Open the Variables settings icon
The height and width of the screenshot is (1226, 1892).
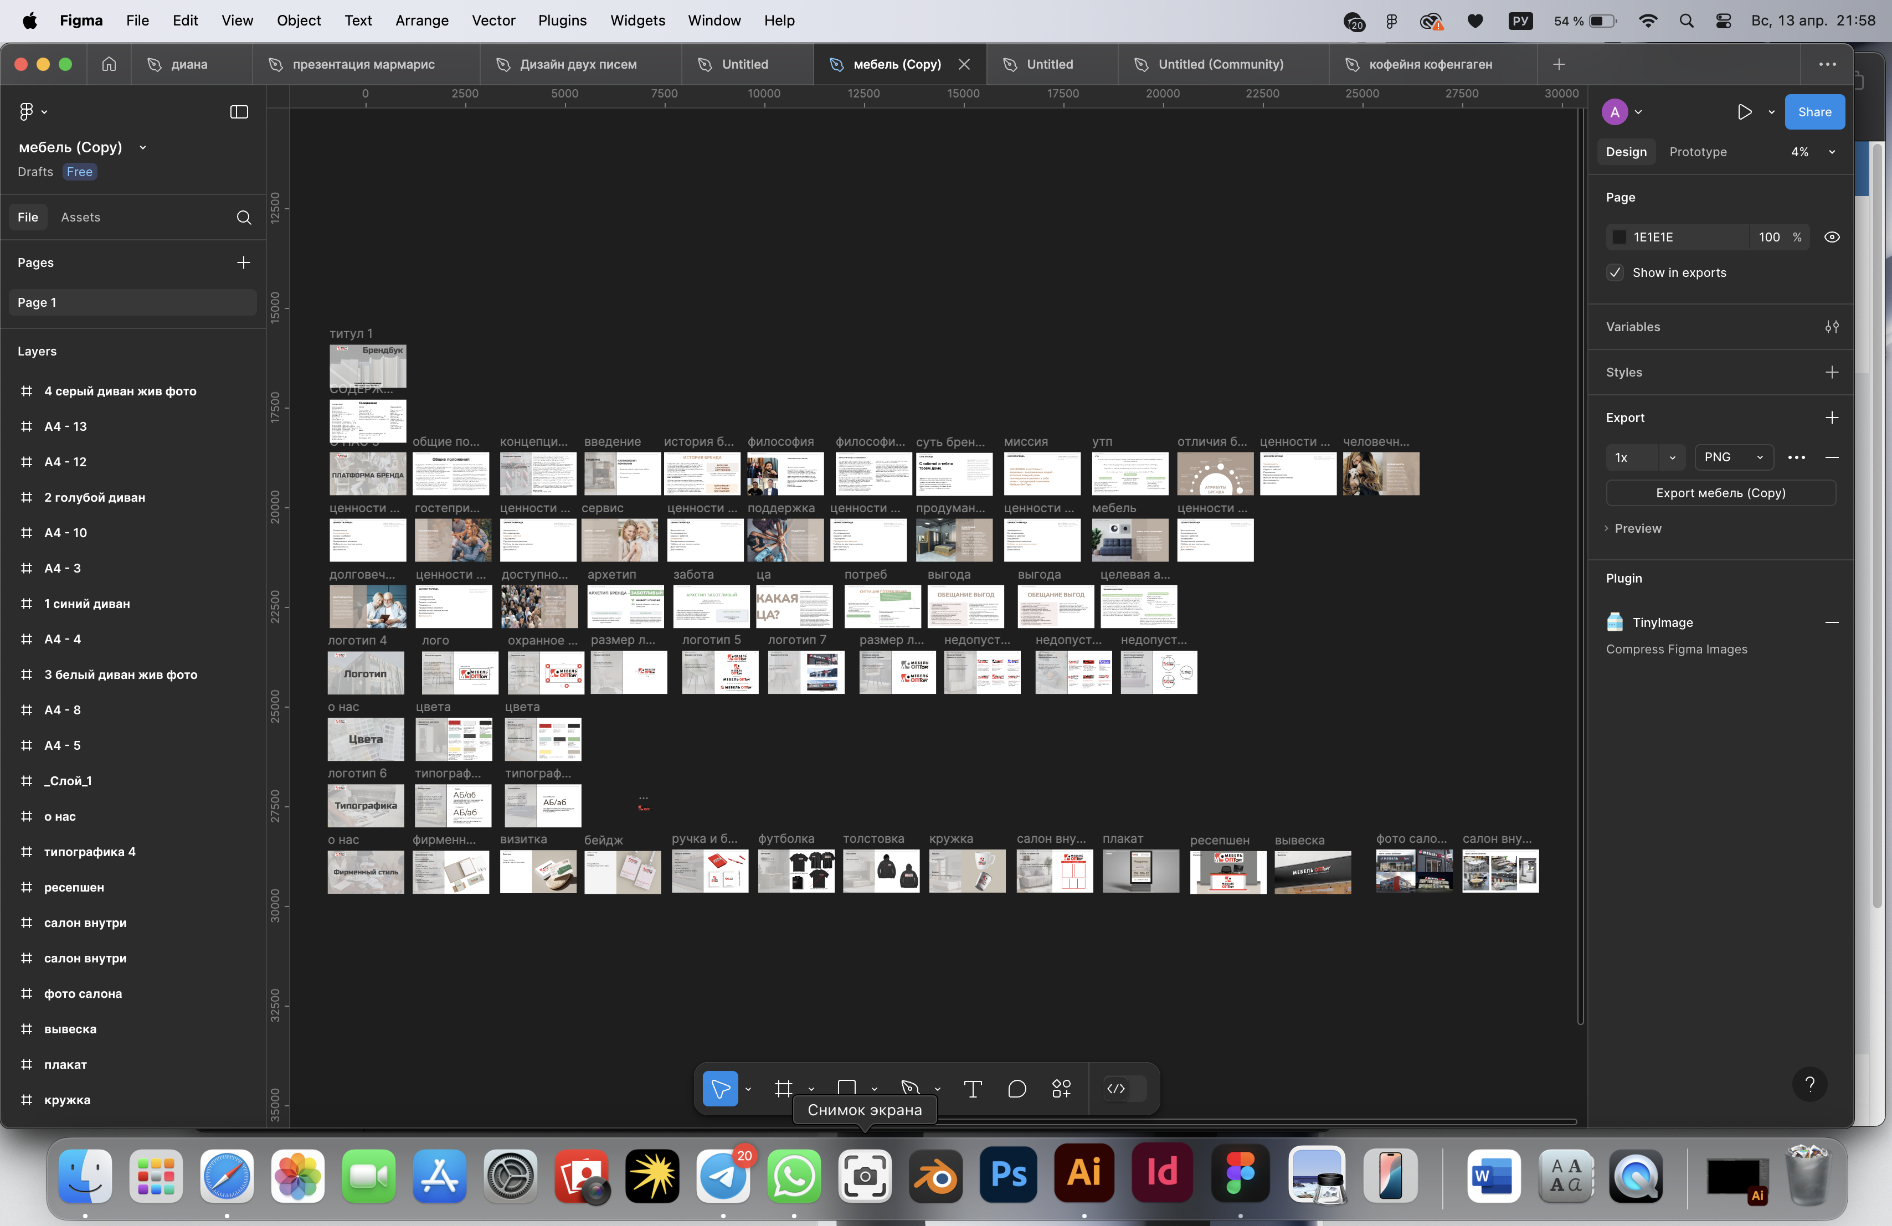(x=1832, y=327)
